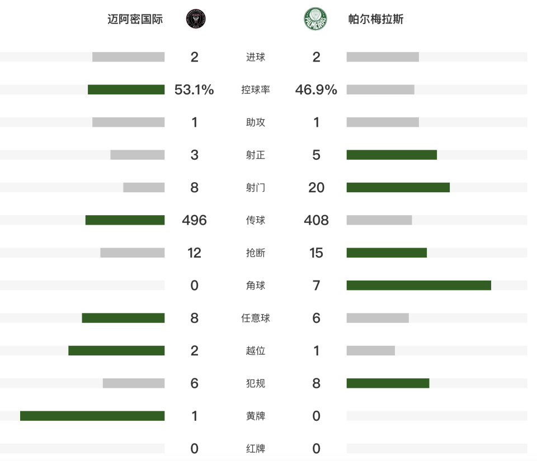The width and height of the screenshot is (537, 461).
Task: Click Inter Miami's green yellow-card bar
Action: click(92, 416)
